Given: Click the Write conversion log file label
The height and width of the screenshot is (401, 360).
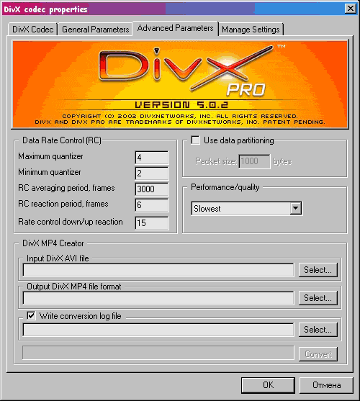Looking at the screenshot, I should [x=81, y=316].
